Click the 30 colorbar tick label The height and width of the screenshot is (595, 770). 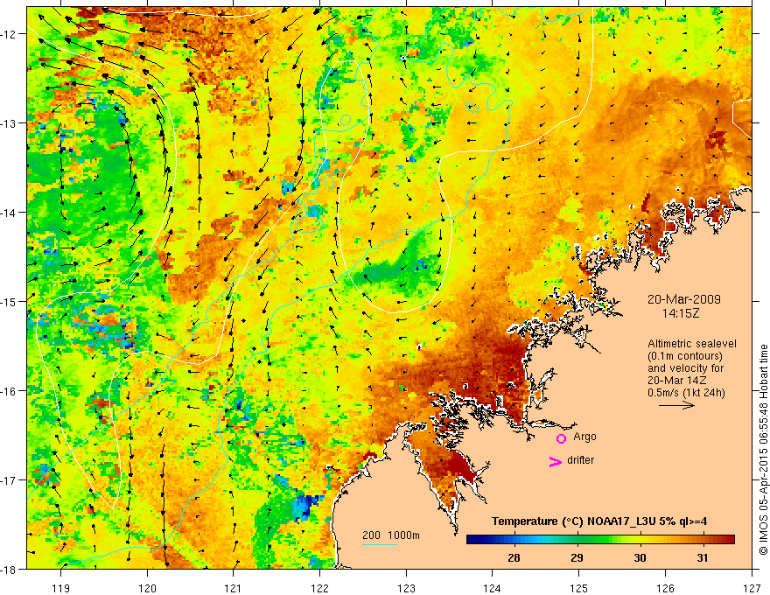[x=640, y=557]
